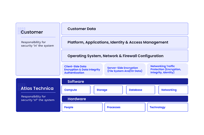Click the Hardware header bar

125,99
